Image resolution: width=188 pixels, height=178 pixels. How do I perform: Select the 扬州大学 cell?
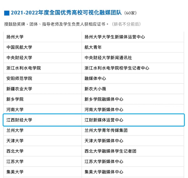tap(15, 37)
